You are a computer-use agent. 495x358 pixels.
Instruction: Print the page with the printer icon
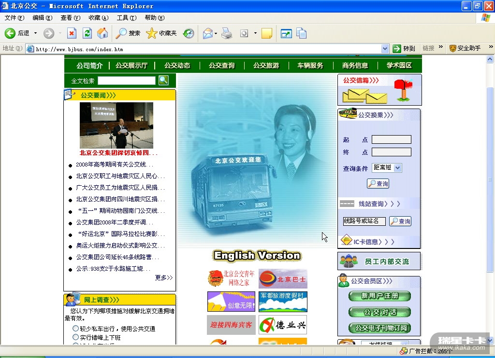click(227, 33)
